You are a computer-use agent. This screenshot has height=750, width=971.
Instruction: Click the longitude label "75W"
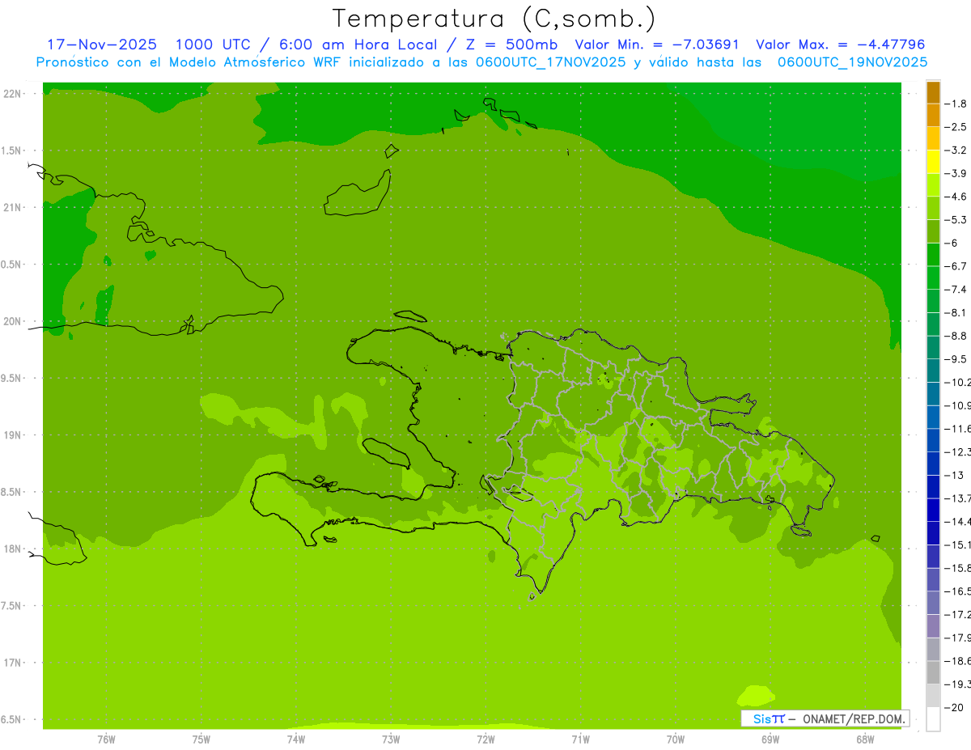coord(201,739)
